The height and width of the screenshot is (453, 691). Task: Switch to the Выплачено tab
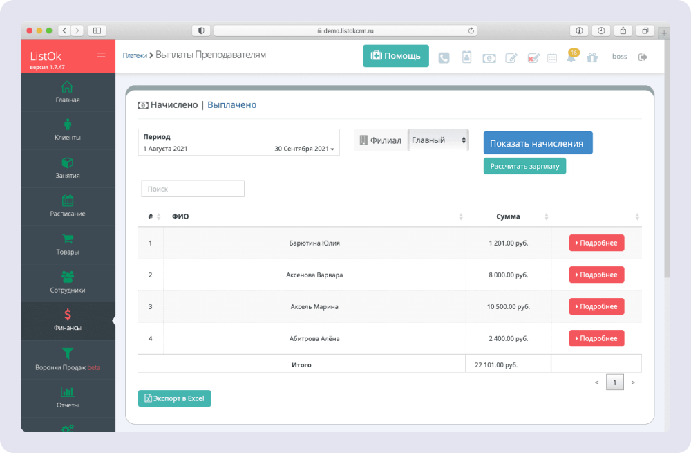231,105
